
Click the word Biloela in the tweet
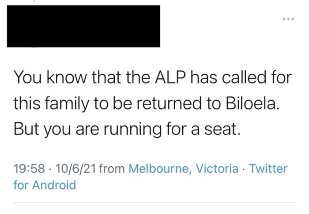pyautogui.click(x=260, y=103)
